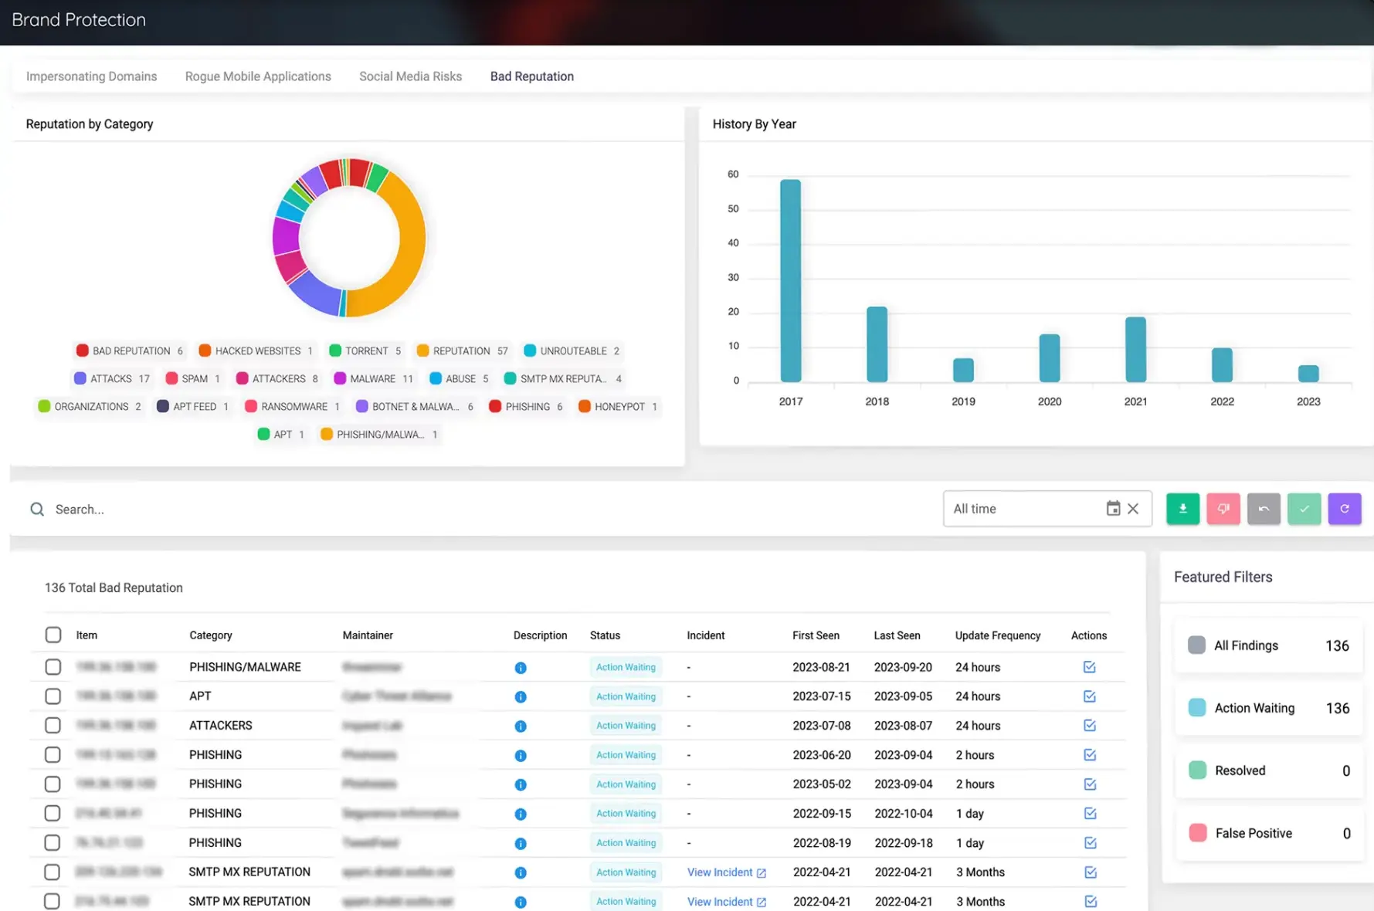Click action icon for 2023-06-20 PHISHING row
The width and height of the screenshot is (1374, 911).
(1090, 755)
